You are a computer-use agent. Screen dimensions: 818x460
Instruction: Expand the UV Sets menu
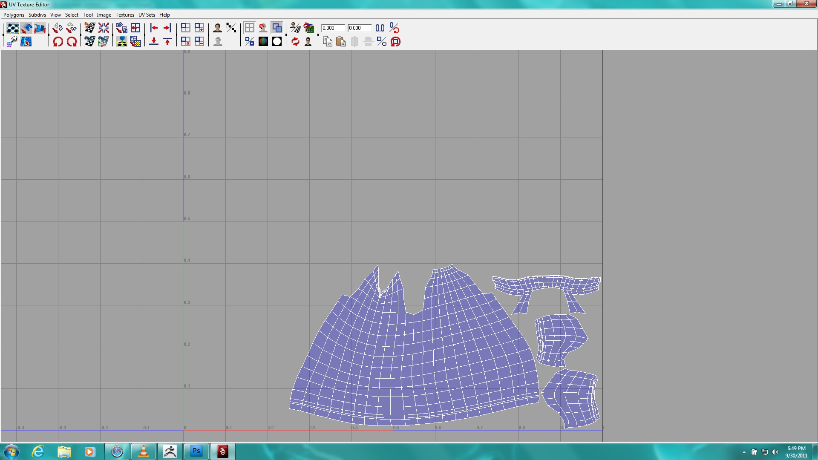147,14
